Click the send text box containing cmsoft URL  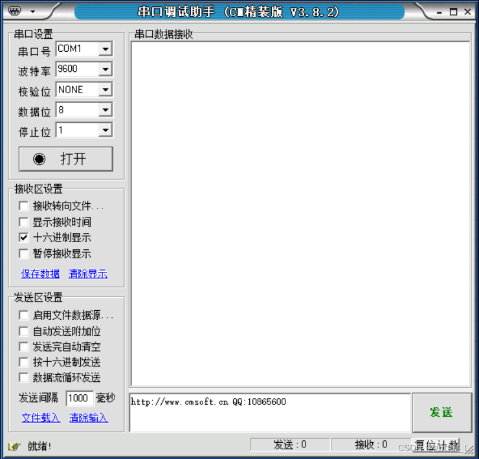coord(270,412)
